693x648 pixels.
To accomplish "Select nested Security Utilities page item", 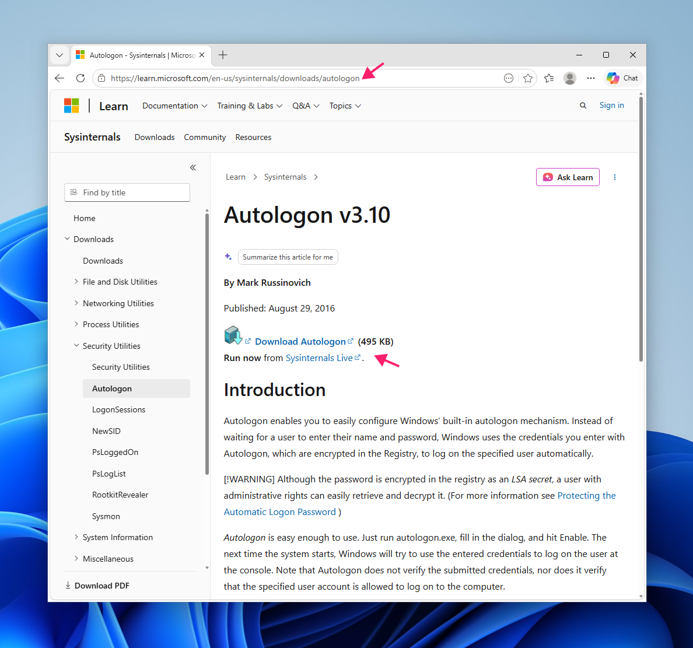I will point(121,367).
